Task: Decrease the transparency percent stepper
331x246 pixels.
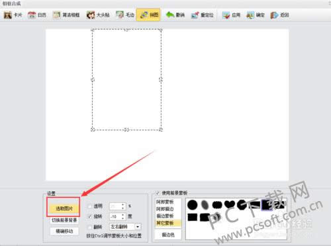Action: [x=123, y=208]
